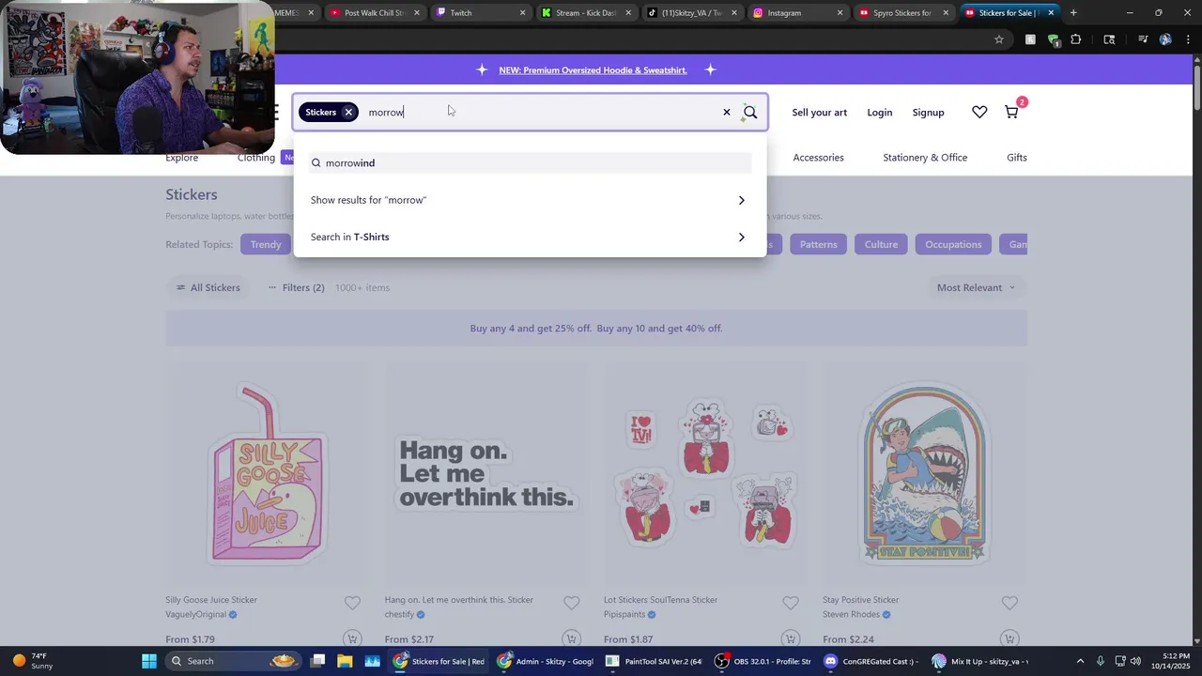Open the shopping cart icon
Image resolution: width=1202 pixels, height=676 pixels.
point(1011,112)
